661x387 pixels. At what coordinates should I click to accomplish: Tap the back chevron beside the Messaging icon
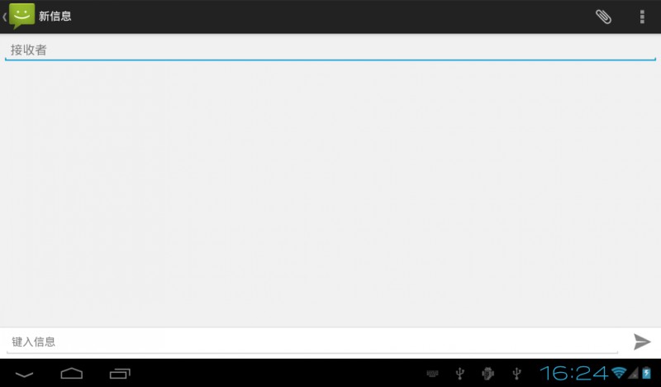[4, 17]
